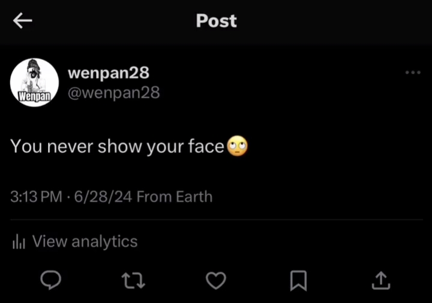This screenshot has width=432, height=303.
Task: Bookmark this post
Action: pos(299,280)
